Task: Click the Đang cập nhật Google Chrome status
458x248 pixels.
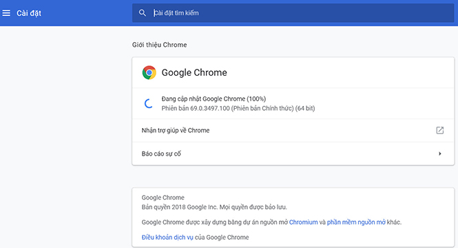Action: tap(214, 99)
